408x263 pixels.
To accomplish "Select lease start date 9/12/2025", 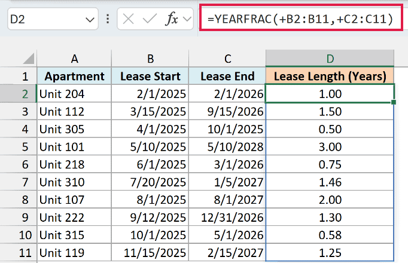I will point(150,217).
